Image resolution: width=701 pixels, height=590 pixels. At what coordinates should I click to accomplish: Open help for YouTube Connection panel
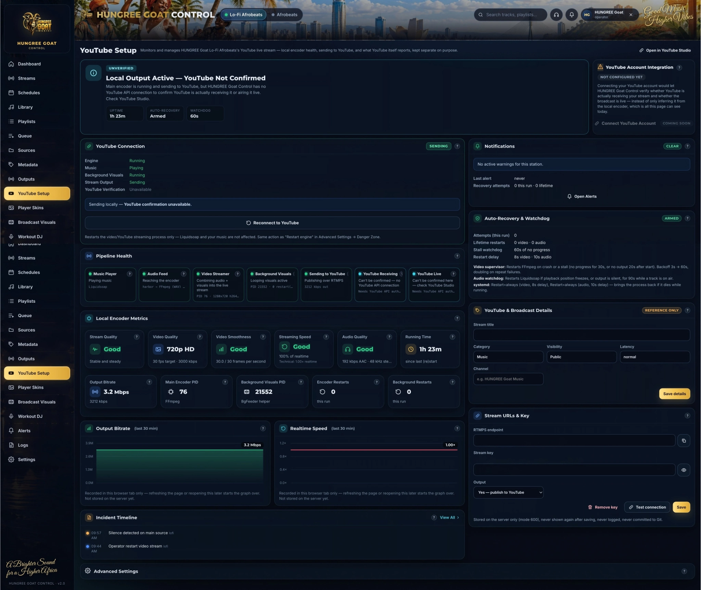click(457, 146)
